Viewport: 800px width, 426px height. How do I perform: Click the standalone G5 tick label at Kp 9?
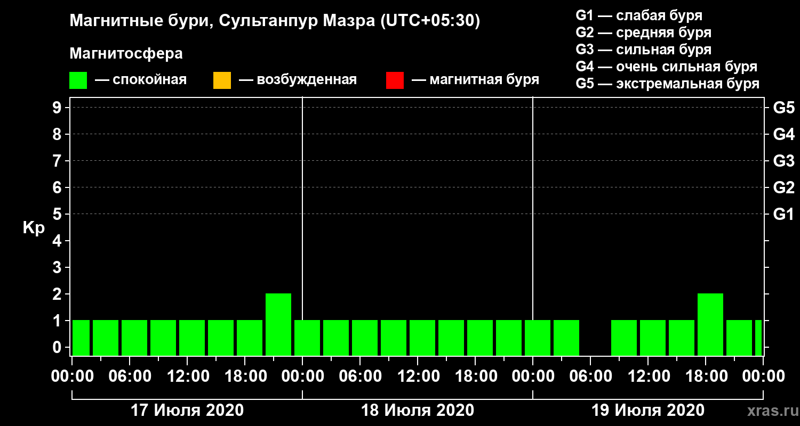pyautogui.click(x=784, y=108)
